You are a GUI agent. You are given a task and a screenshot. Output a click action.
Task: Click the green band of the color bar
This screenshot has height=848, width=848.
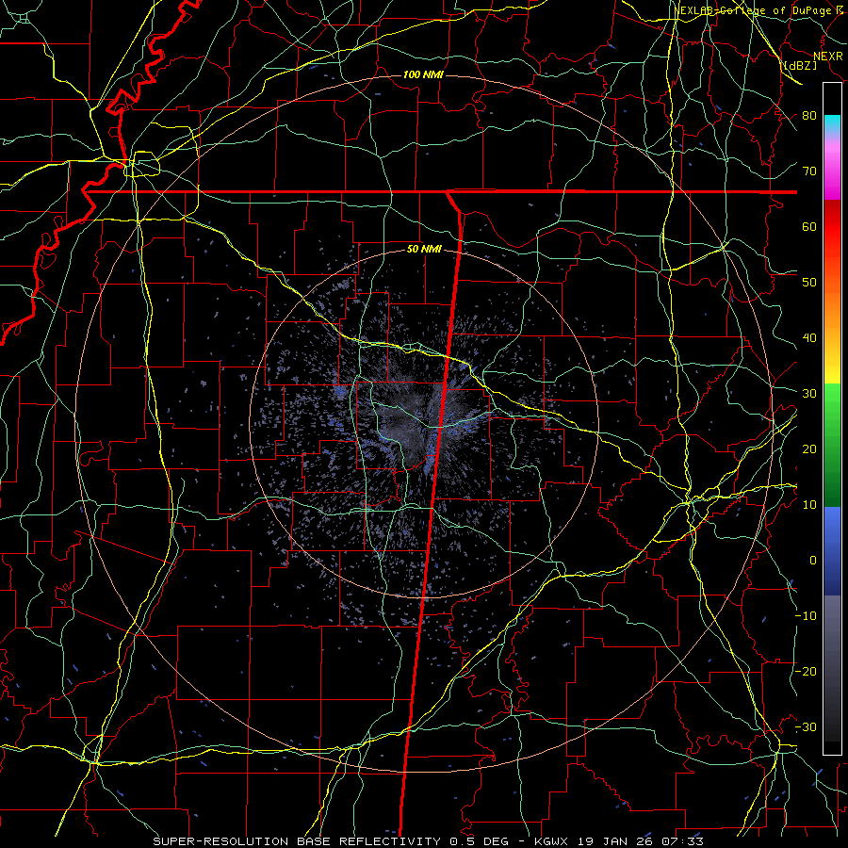832,446
